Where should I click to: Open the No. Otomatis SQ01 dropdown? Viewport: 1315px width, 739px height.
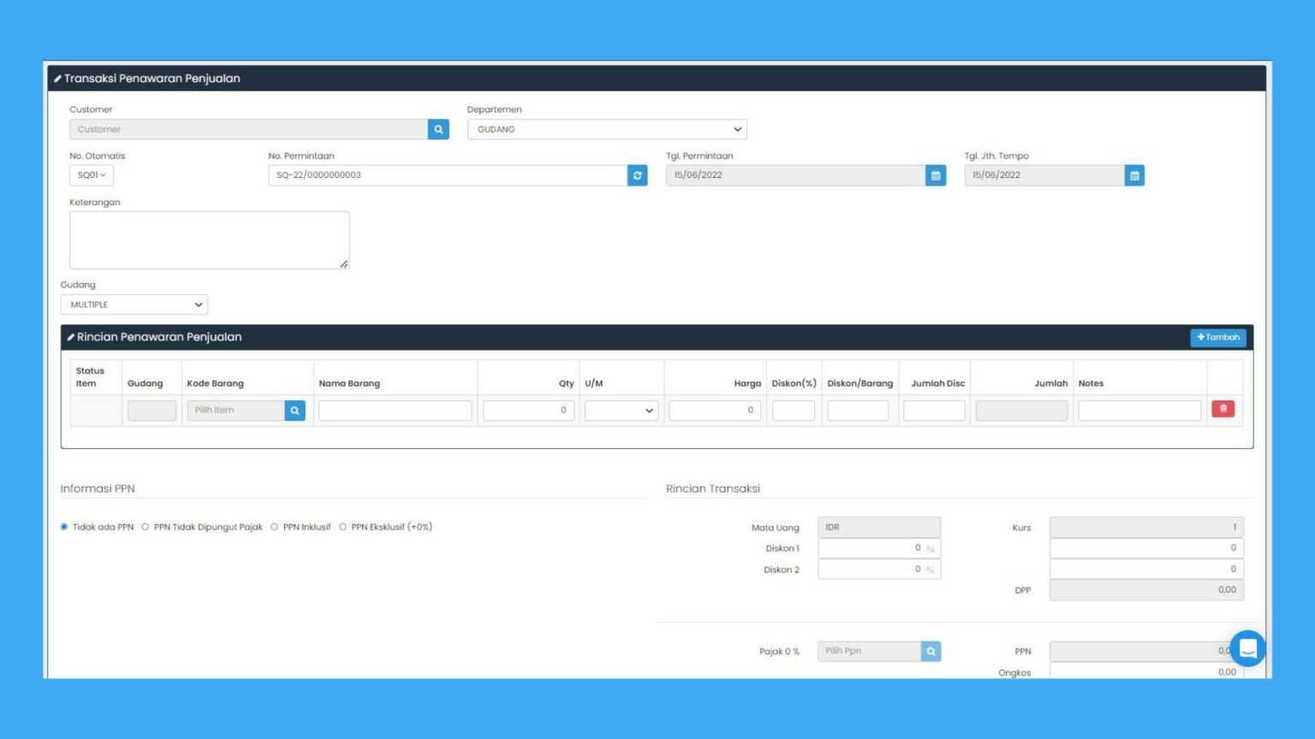[92, 175]
